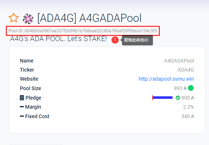Click the green pledge-met checkmark icon
The width and height of the screenshot is (209, 145).
tap(178, 98)
